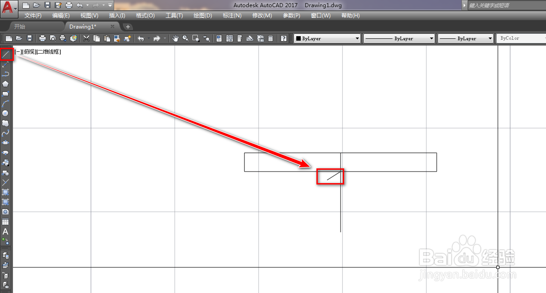The width and height of the screenshot is (546, 293).
Task: Click Cut icon in standard toolbar
Action: 86,38
